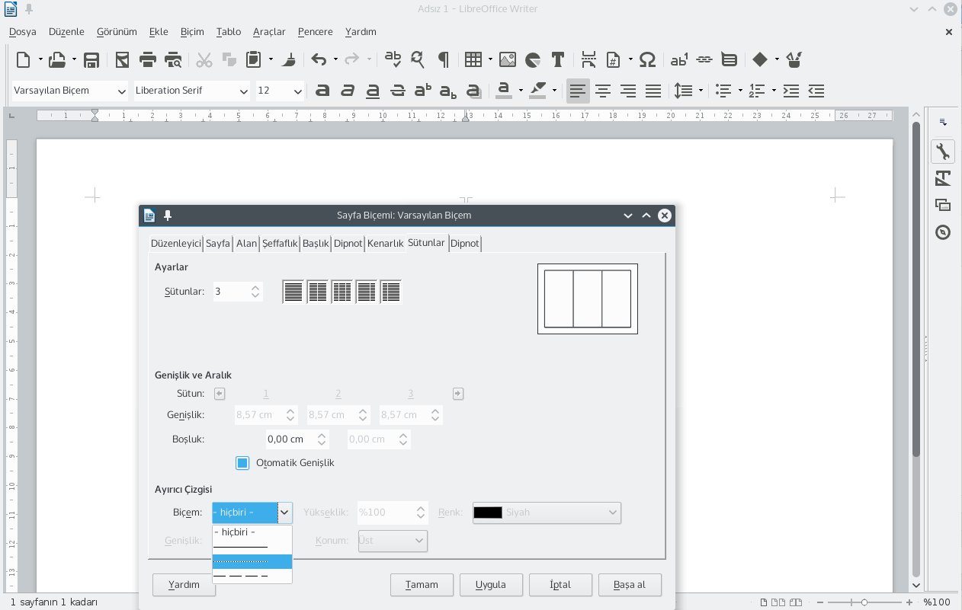Toggle formatting marks pilcrow icon

tap(442, 59)
